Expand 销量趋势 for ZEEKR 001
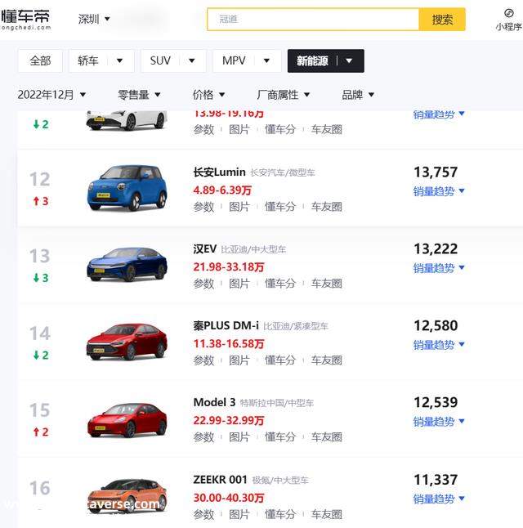This screenshot has width=523, height=528. pyautogui.click(x=439, y=499)
